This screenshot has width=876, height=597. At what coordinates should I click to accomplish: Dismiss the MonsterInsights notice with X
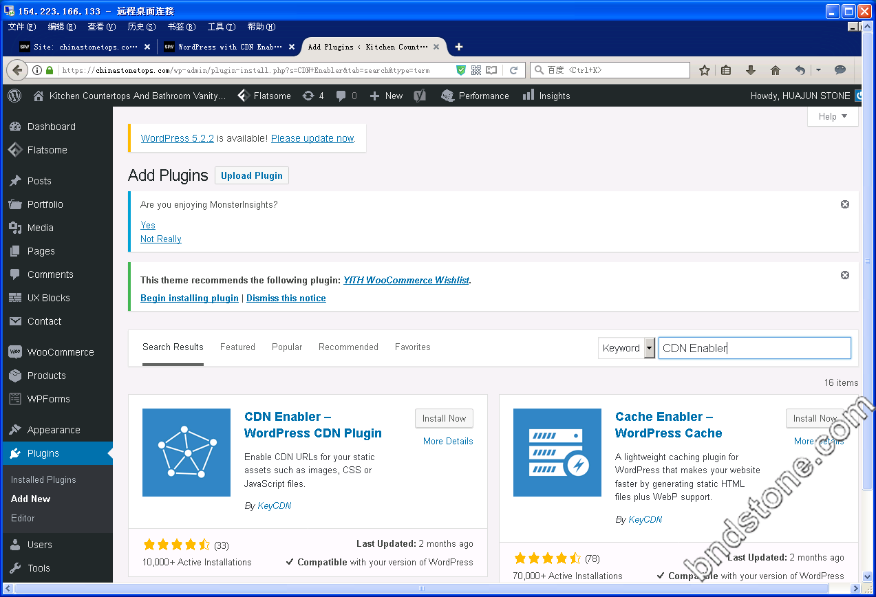click(x=845, y=204)
